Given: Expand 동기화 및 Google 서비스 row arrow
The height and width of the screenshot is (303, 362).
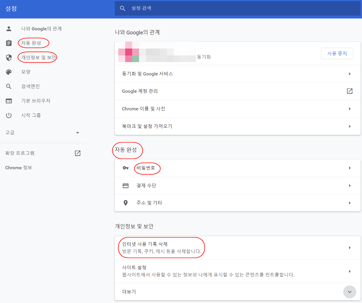Looking at the screenshot, I should (350, 74).
